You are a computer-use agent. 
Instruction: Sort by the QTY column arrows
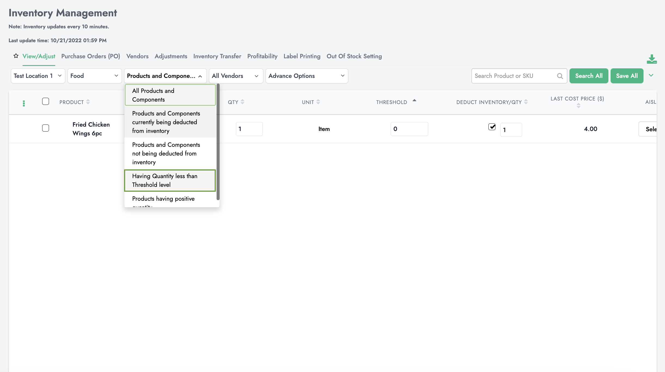(242, 102)
